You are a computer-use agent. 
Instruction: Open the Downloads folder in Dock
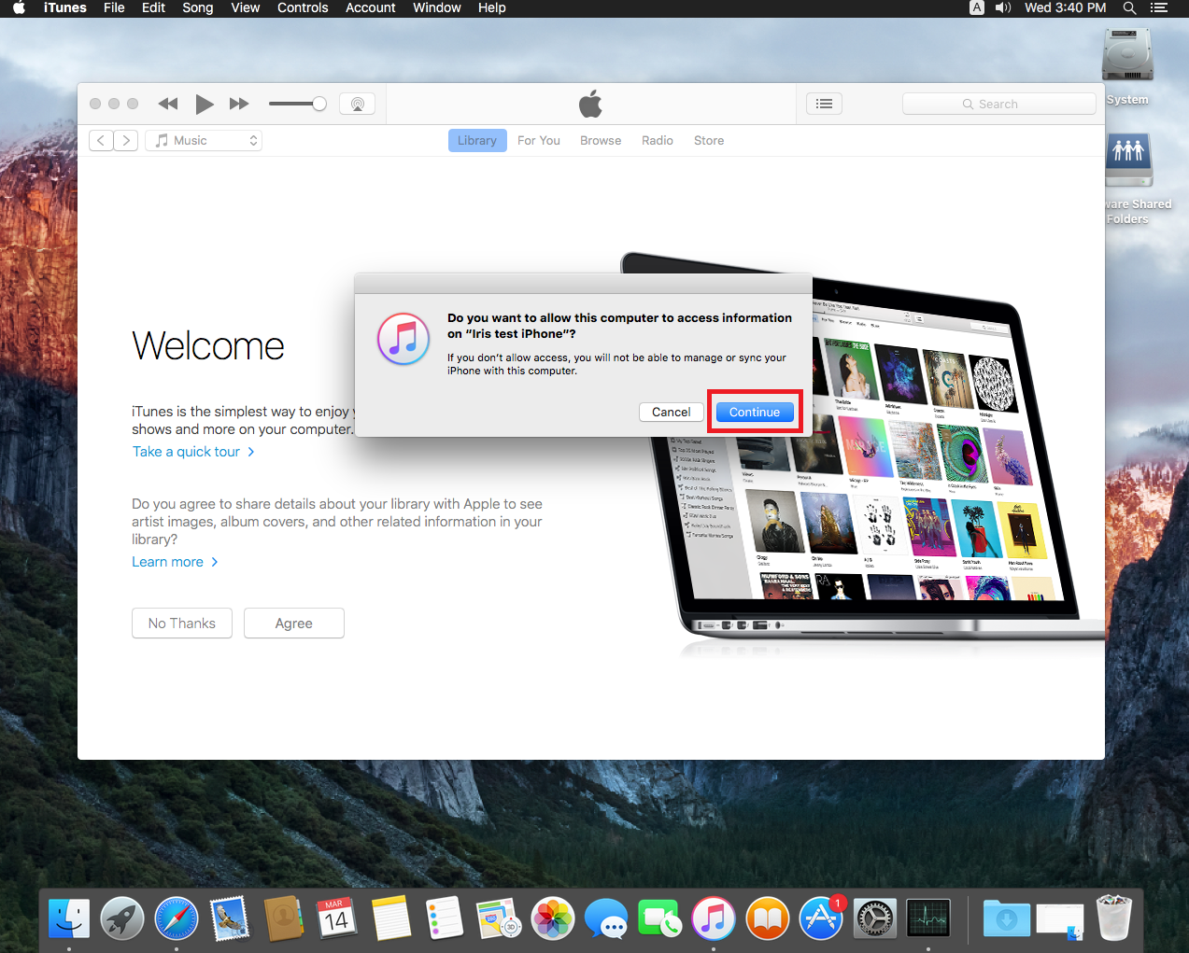[x=1007, y=918]
